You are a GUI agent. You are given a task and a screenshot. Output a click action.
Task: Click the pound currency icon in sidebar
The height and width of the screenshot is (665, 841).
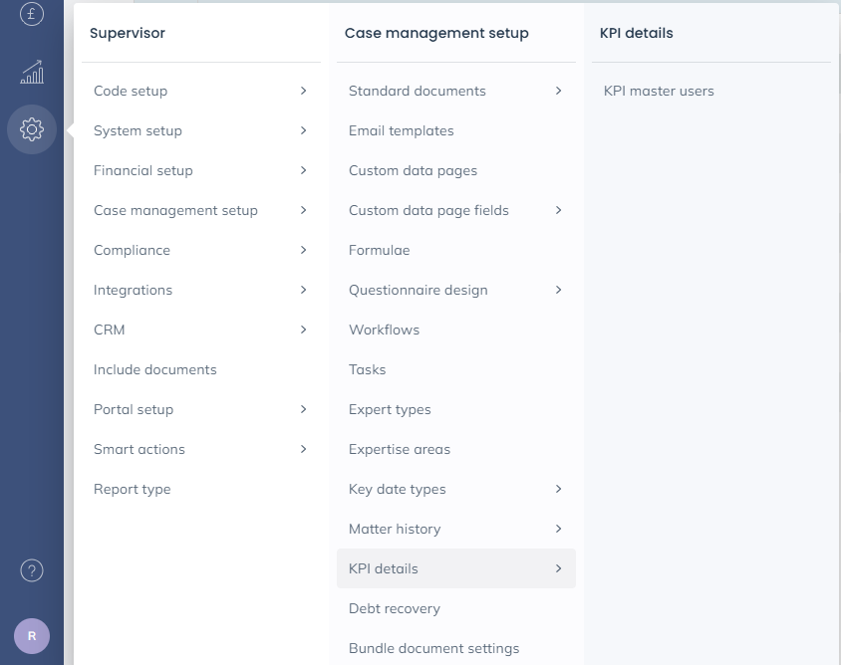[x=32, y=14]
